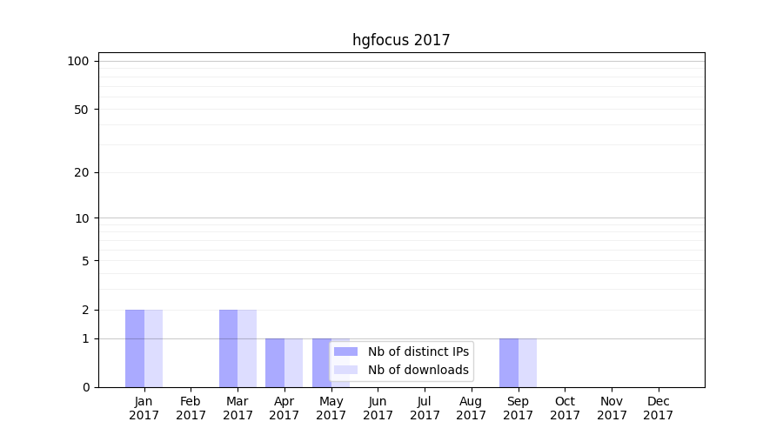This screenshot has width=783, height=435.
Task: Click the 'Dec 2017' x-axis label
Action: pyautogui.click(x=658, y=408)
